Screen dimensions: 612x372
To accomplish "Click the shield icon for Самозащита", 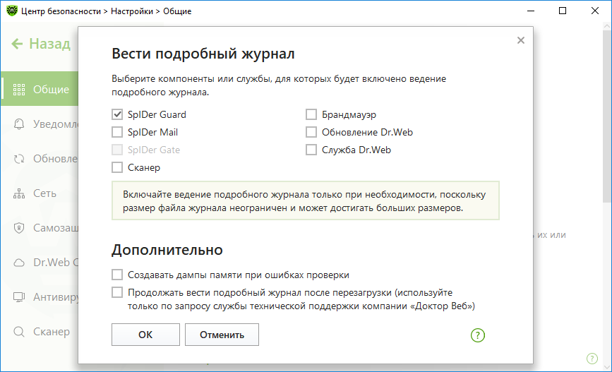I will [19, 227].
